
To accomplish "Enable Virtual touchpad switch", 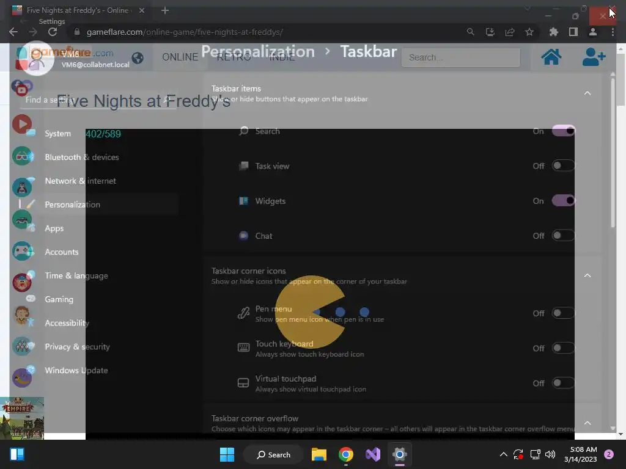I will click(563, 383).
